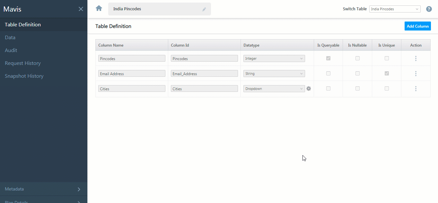Expand the Plan Details section
438x203 pixels.
44,201
